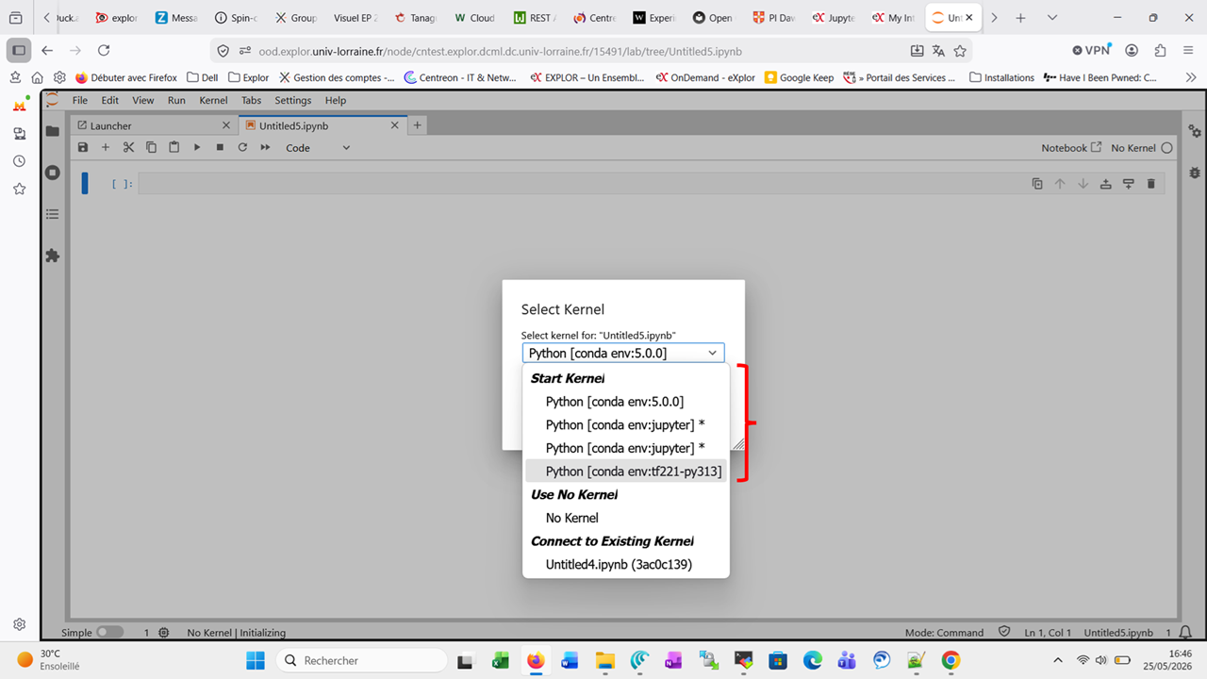Open the property inspector gears icon

tap(1195, 131)
